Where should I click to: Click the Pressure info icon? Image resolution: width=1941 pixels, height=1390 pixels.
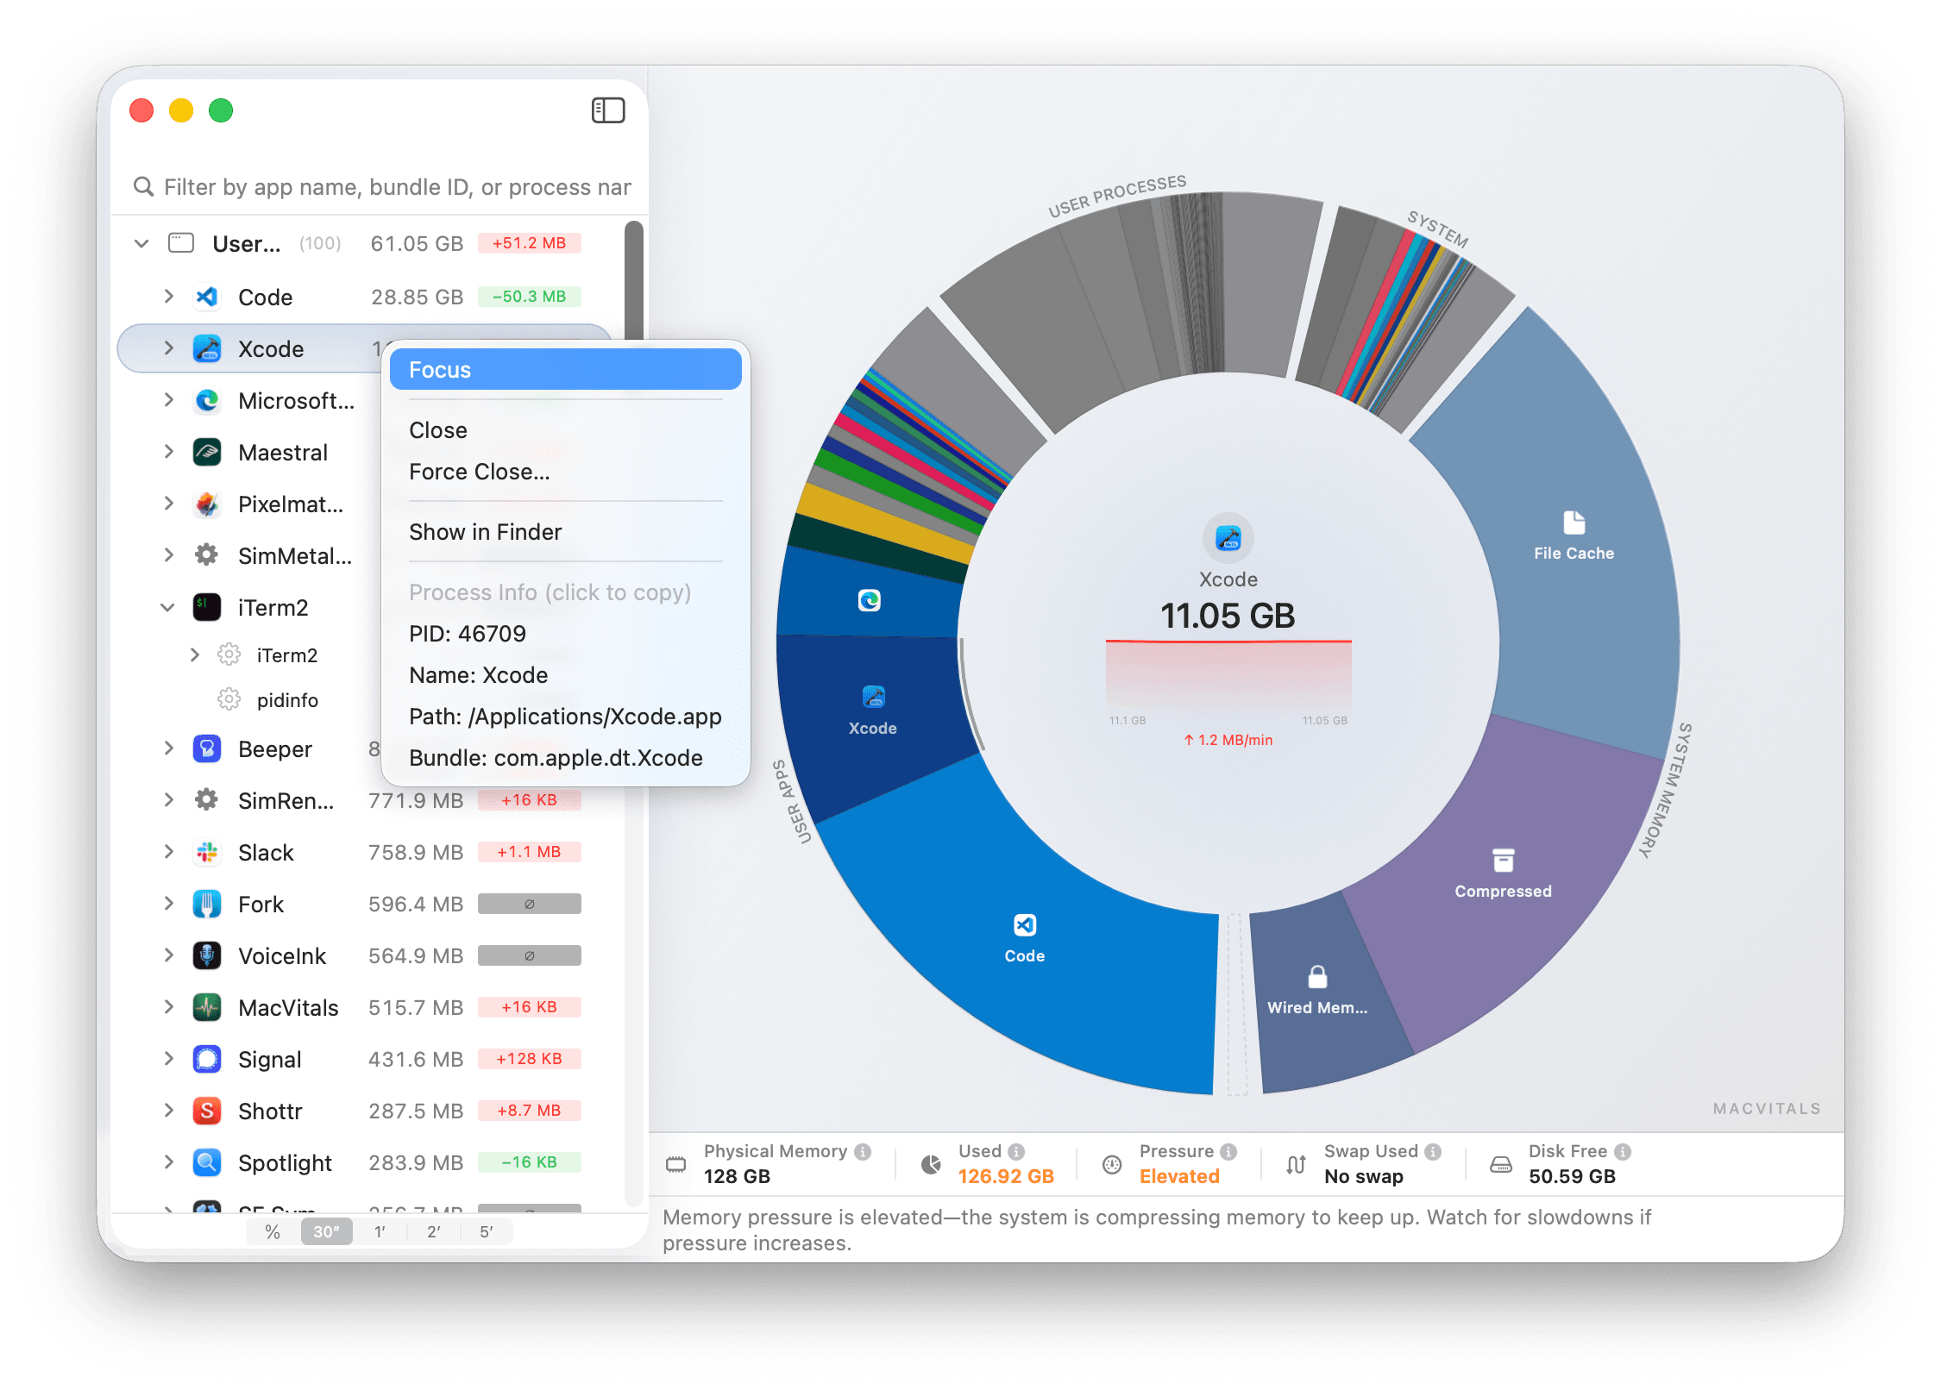(1228, 1152)
